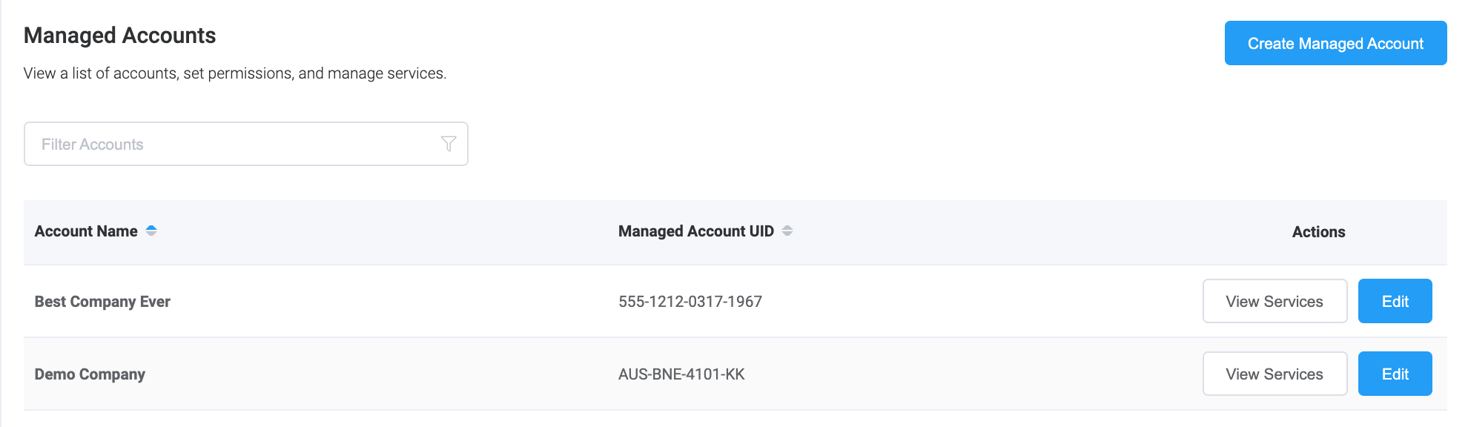Click the page description text under the heading
This screenshot has width=1468, height=427.
[x=235, y=73]
